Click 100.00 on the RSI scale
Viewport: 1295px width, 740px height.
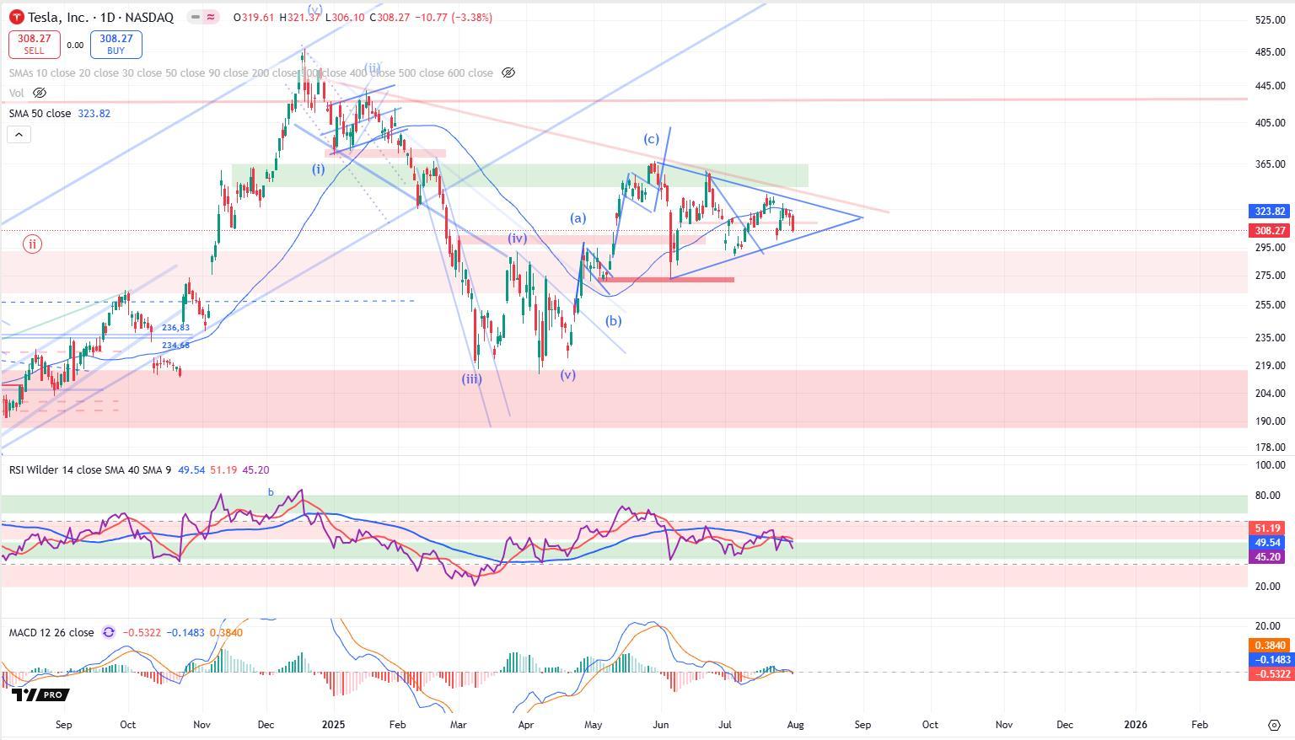point(1270,465)
